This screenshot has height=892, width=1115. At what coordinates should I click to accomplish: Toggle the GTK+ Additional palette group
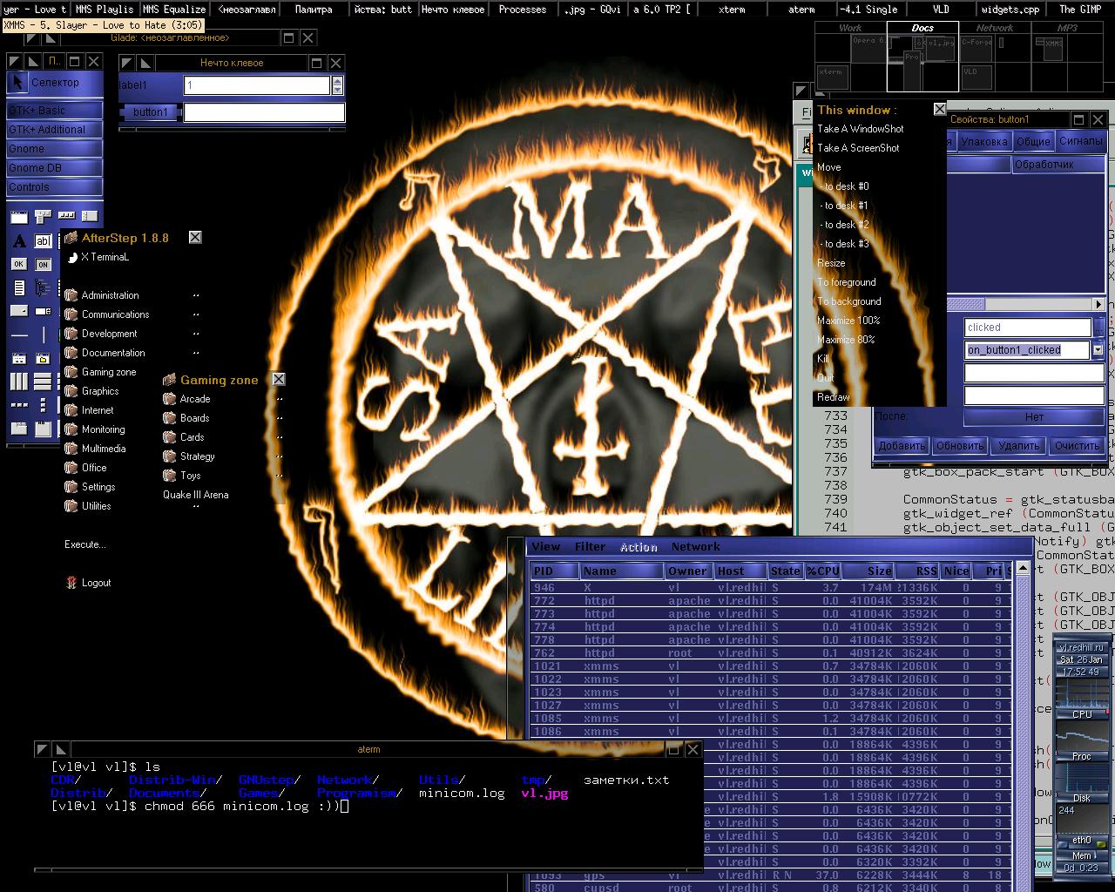54,130
